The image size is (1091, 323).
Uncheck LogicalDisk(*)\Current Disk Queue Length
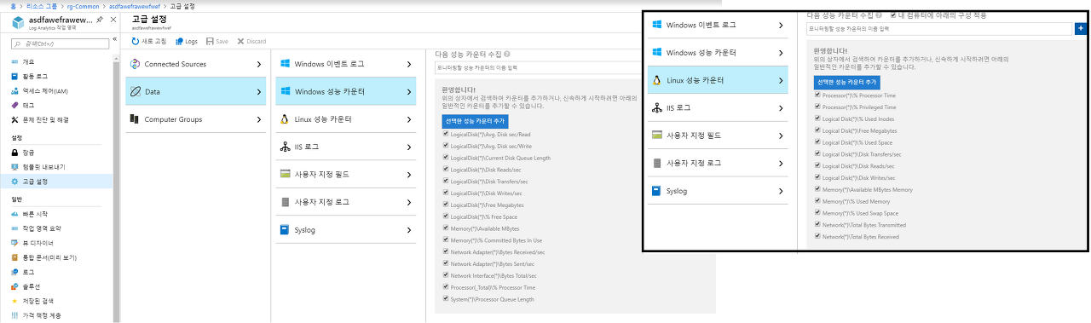445,158
